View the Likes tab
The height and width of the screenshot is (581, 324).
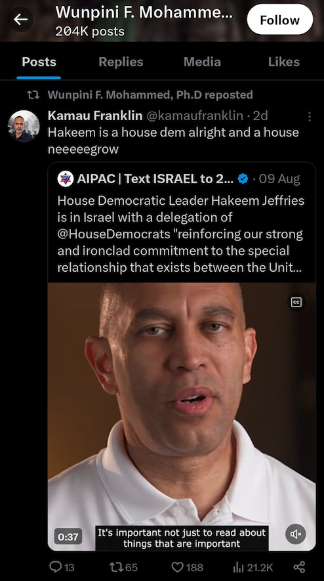[283, 62]
